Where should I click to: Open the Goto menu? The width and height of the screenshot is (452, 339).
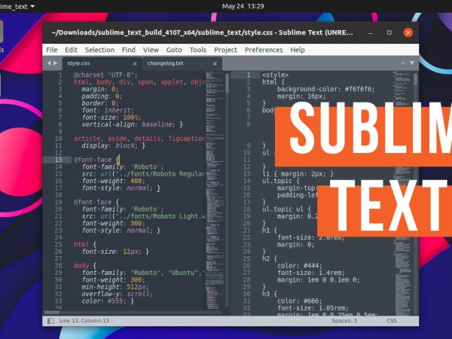coord(174,50)
